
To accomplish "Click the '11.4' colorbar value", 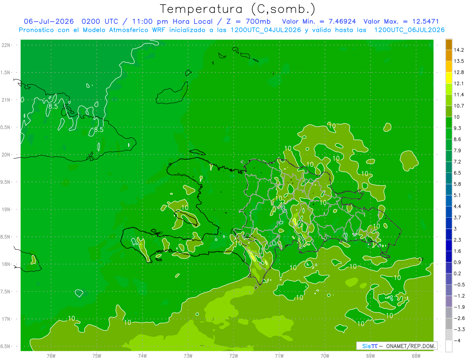I will [x=458, y=95].
